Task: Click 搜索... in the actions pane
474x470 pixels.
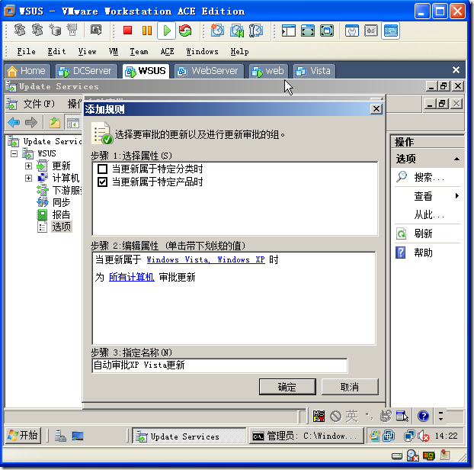Action: tap(428, 177)
